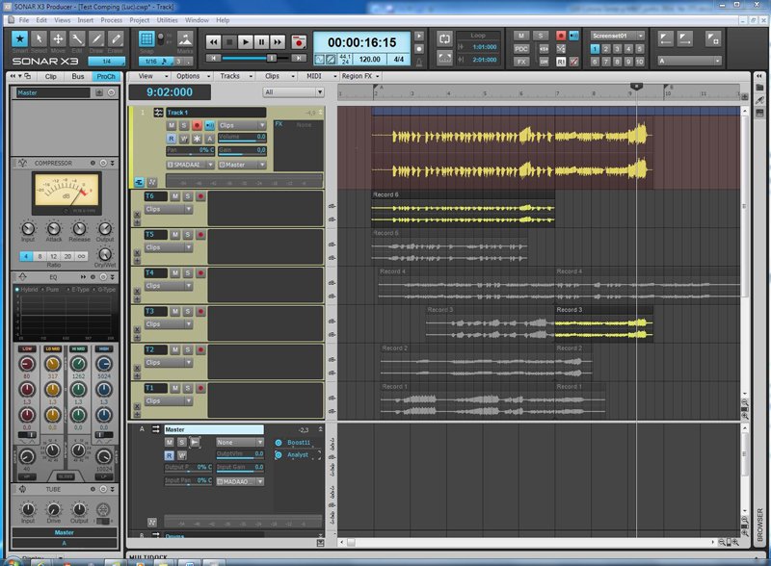
Task: Open the Tracks dropdown menu
Action: [235, 76]
